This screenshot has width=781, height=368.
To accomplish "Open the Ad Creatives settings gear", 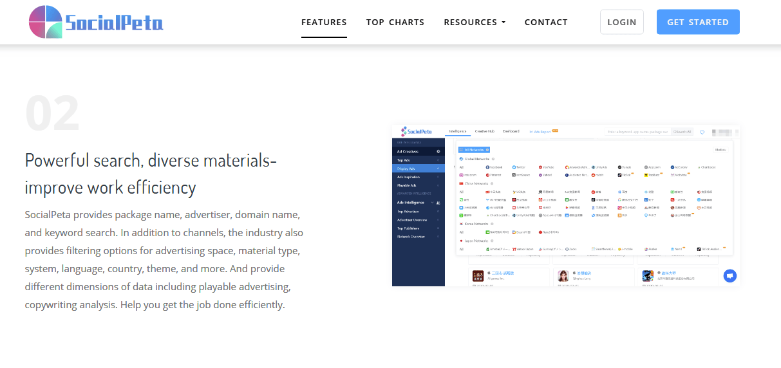I will pos(438,151).
